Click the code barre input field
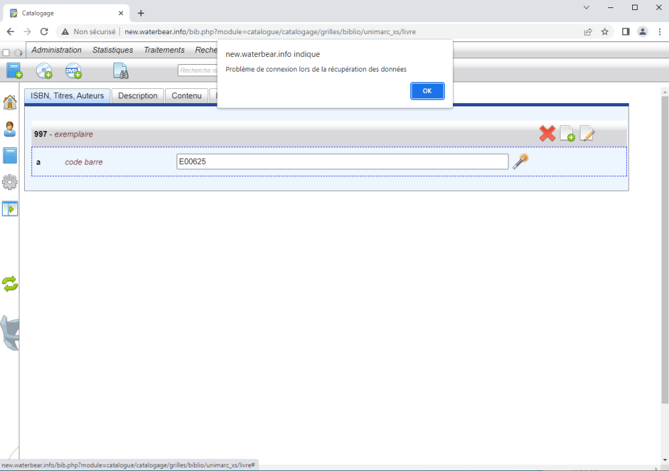Screen dimensions: 669x471 click(342, 162)
